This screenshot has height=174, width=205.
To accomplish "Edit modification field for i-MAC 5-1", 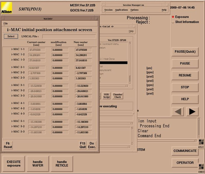I will (x=60, y=122).
